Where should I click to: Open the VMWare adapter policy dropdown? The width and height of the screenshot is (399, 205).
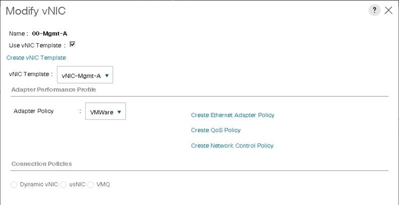tap(105, 112)
